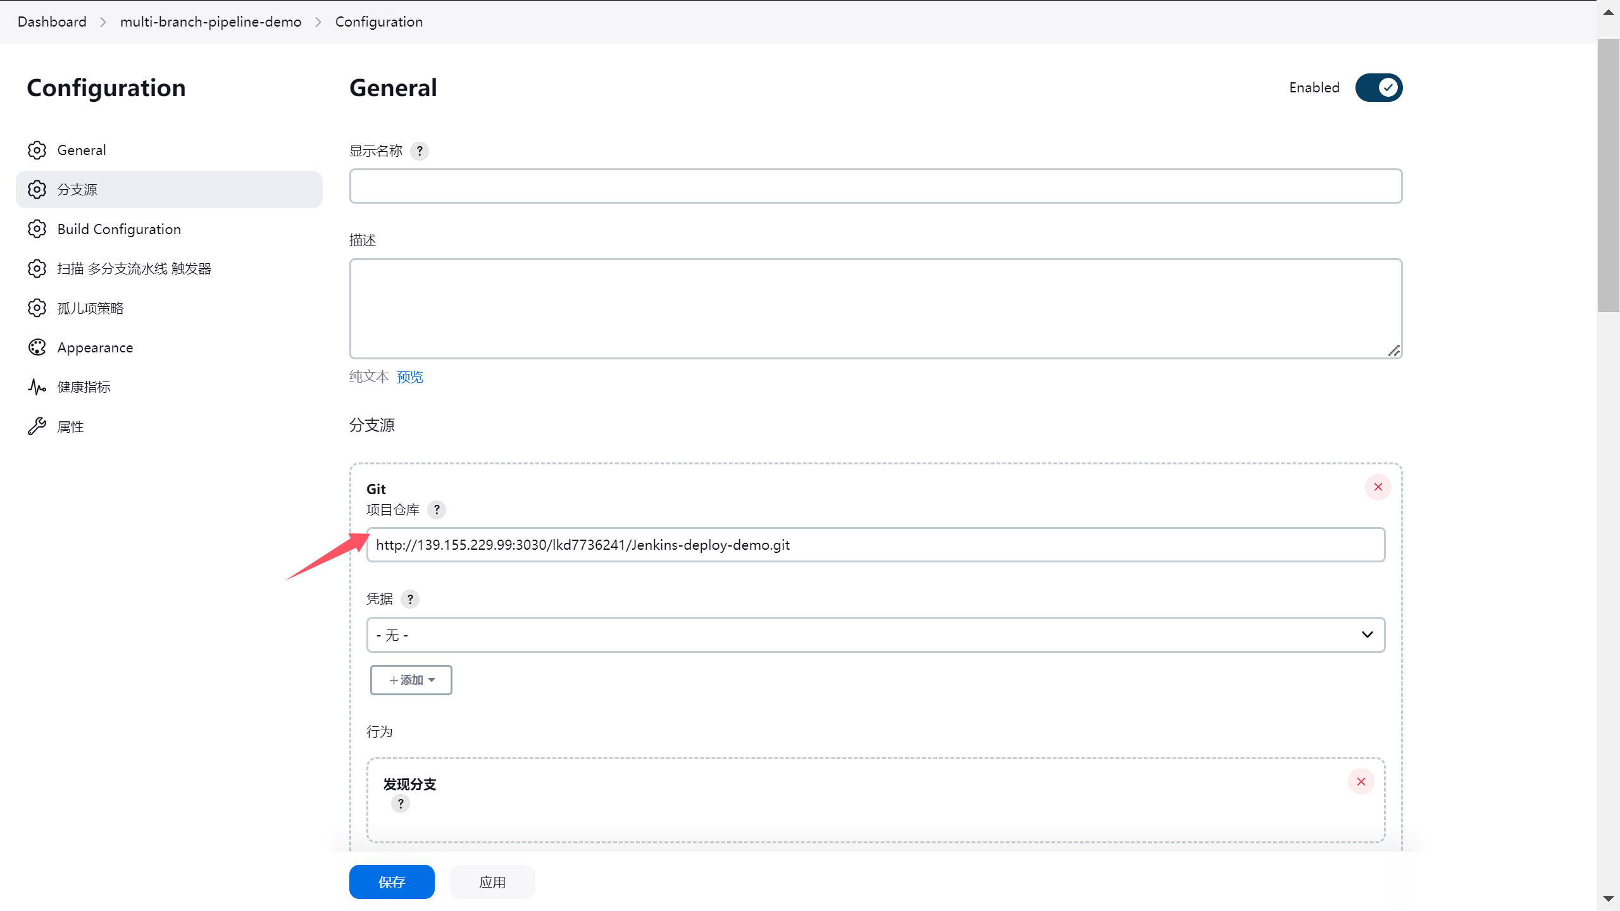The width and height of the screenshot is (1620, 911).
Task: Click the General gear icon in sidebar
Action: 37,150
